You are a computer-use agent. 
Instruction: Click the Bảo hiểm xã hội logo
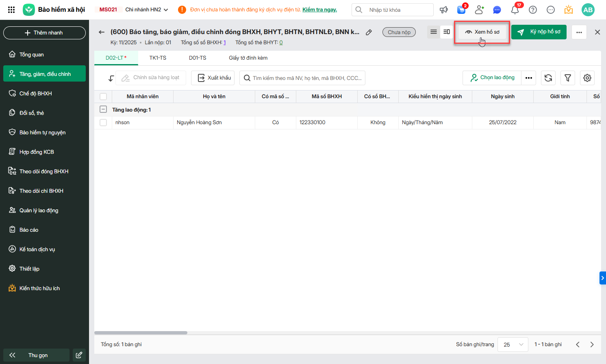(x=29, y=10)
